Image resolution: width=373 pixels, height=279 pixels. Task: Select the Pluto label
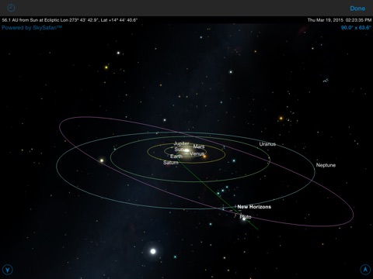(x=246, y=217)
